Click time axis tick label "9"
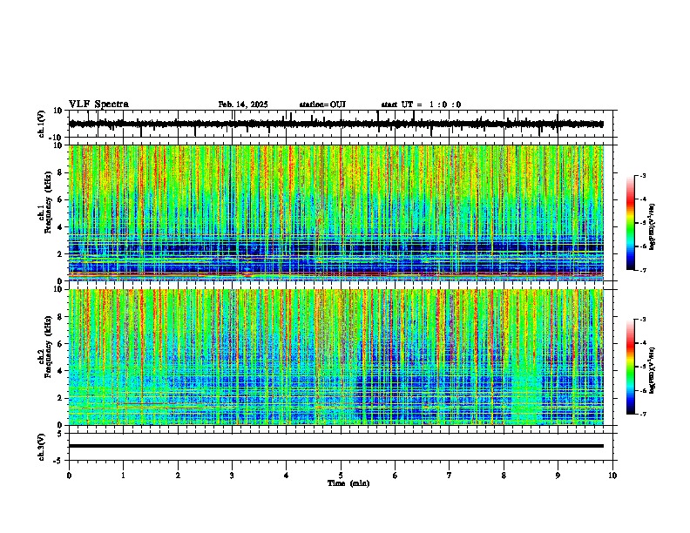Image resolution: width=690 pixels, height=533 pixels. click(x=558, y=476)
